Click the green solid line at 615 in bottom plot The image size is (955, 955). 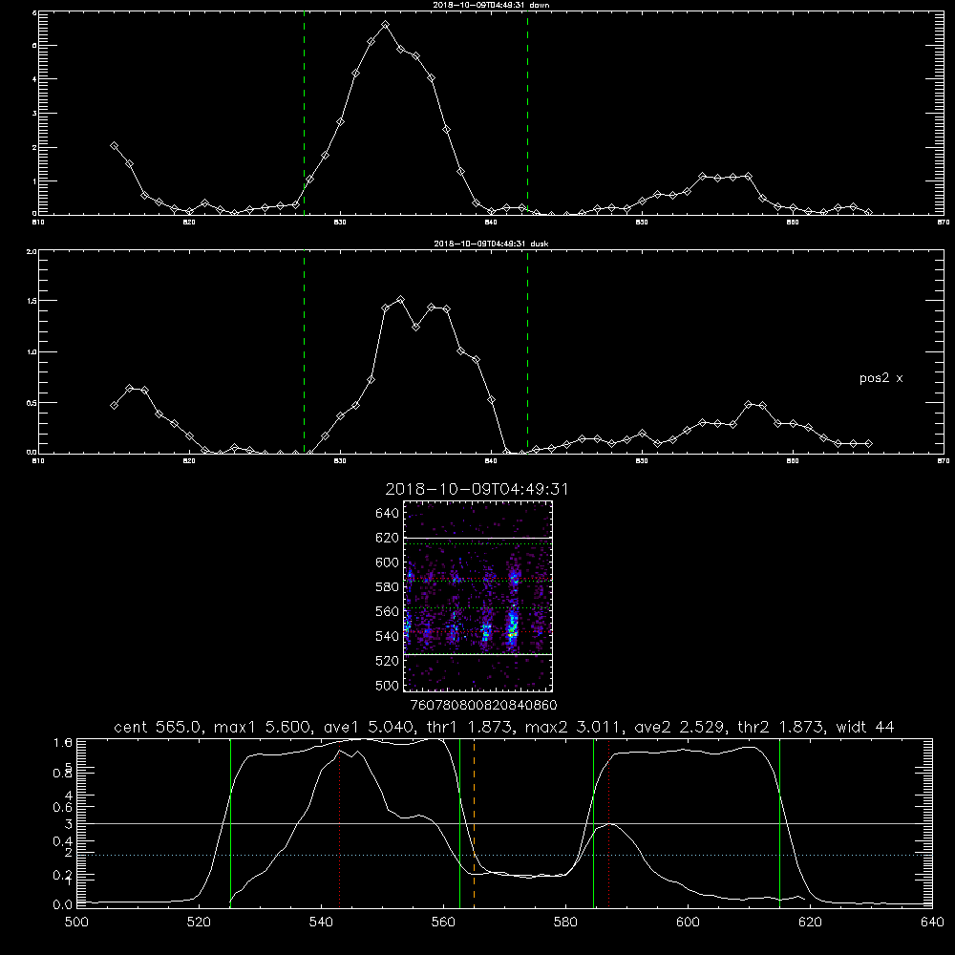[x=779, y=823]
